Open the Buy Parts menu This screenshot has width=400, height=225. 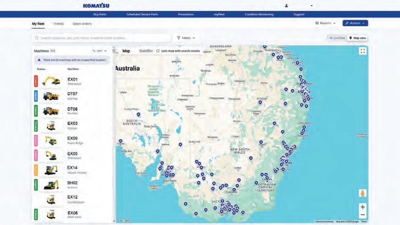100,14
